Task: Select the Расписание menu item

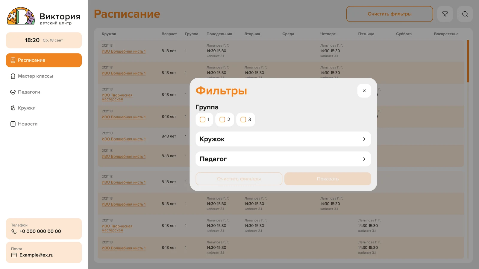Action: coord(44,60)
